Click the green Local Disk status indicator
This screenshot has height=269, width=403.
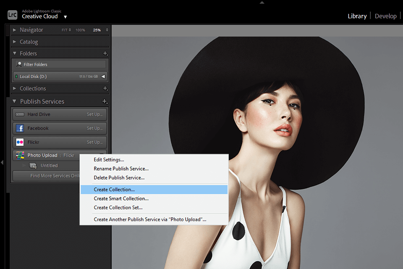[x=16, y=76]
